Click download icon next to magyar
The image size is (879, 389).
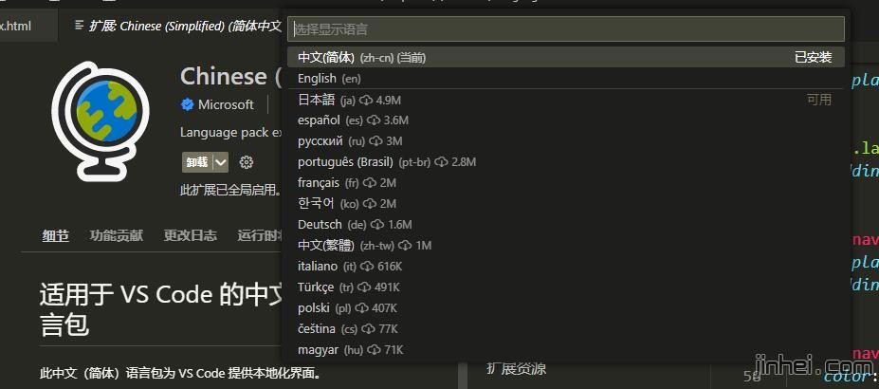click(x=374, y=350)
